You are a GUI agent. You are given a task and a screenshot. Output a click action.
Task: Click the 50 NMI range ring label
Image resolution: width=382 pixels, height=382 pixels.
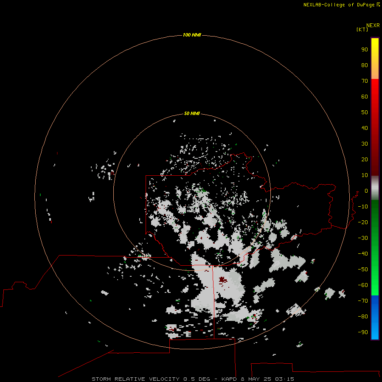coord(192,113)
